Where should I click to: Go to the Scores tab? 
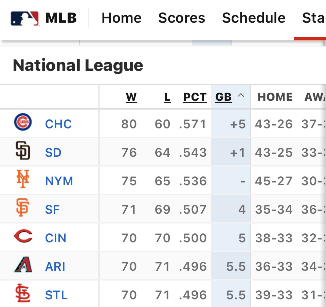[181, 18]
